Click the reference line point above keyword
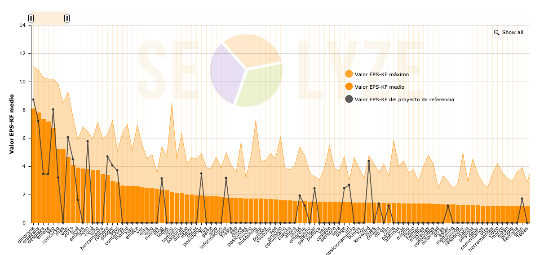The height and width of the screenshot is (255, 544). [369, 161]
